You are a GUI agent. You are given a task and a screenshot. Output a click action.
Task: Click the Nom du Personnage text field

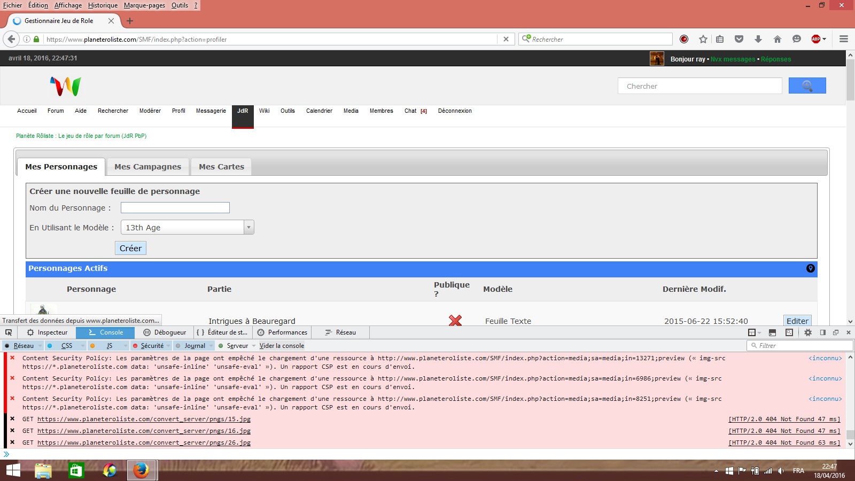coord(175,208)
